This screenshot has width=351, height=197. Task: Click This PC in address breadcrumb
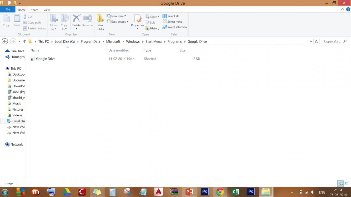click(43, 42)
